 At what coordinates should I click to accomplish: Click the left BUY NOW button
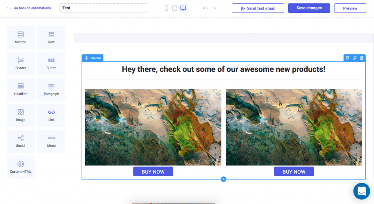click(x=153, y=172)
